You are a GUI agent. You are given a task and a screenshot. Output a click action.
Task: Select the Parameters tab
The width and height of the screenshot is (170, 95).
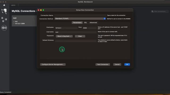click(77, 23)
